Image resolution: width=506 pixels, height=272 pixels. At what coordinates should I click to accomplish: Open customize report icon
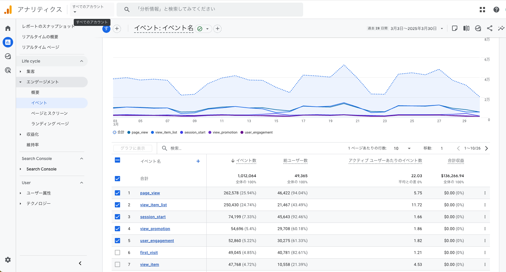[x=454, y=28]
